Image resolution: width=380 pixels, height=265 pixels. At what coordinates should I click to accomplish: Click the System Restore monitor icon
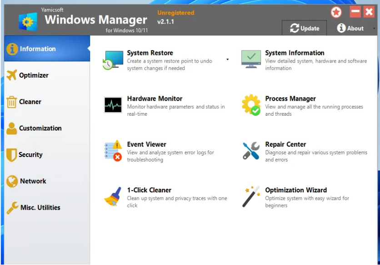tap(113, 60)
